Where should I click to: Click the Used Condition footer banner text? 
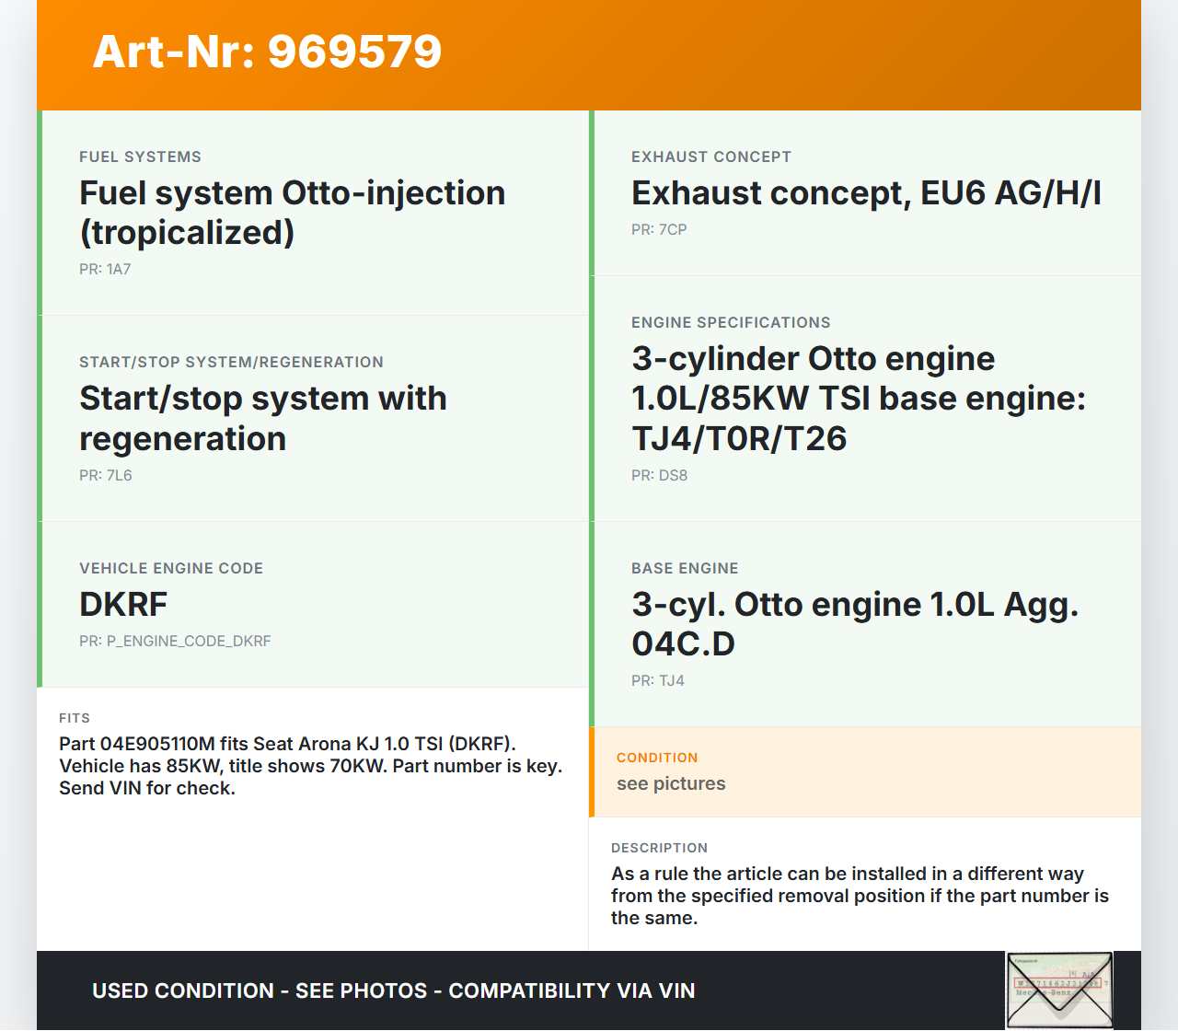tap(393, 990)
